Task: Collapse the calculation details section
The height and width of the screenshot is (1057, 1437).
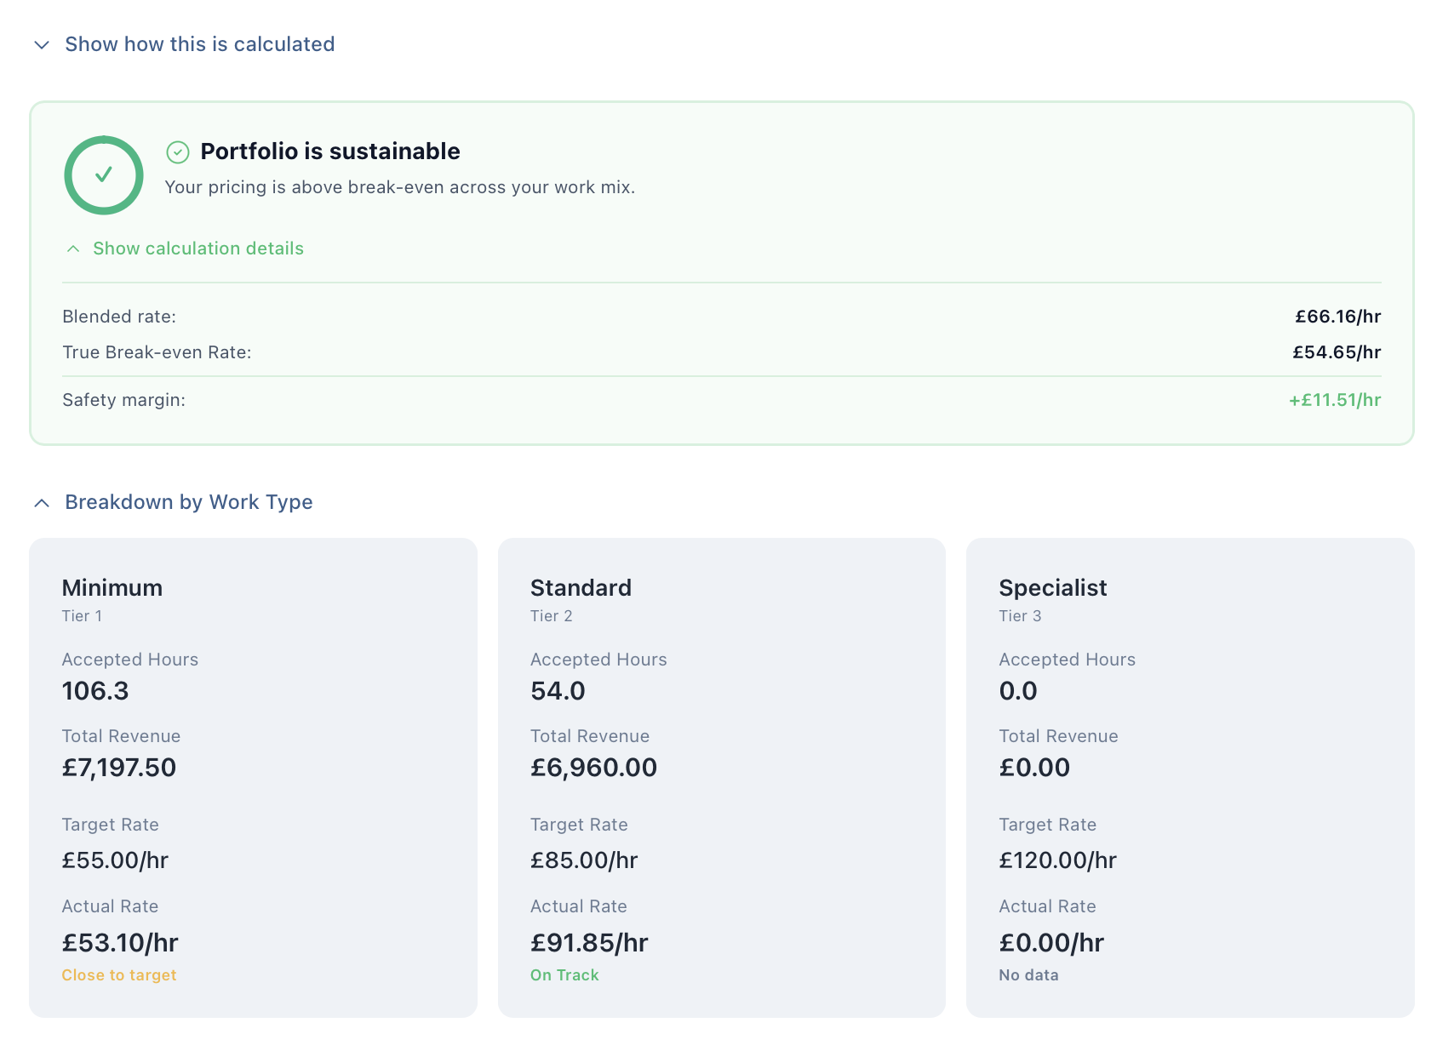Action: tap(198, 249)
